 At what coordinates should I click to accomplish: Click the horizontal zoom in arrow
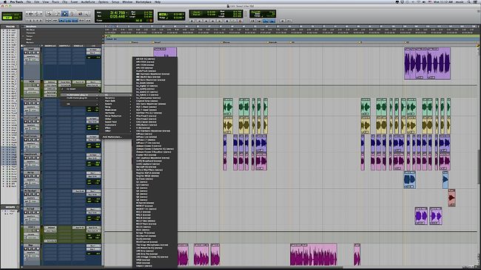41,14
